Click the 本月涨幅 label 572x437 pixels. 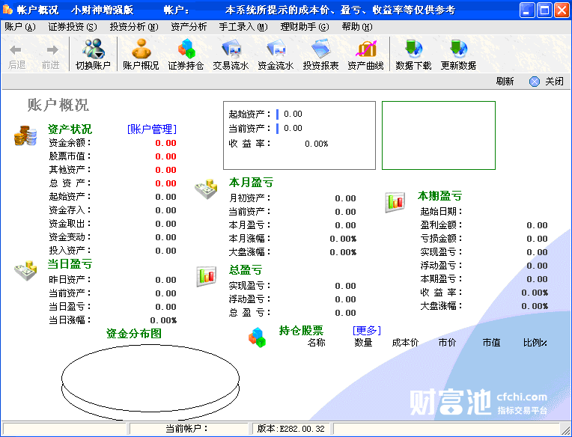tap(249, 239)
